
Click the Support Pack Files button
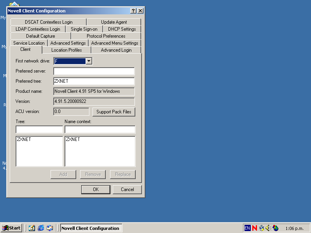click(x=114, y=112)
